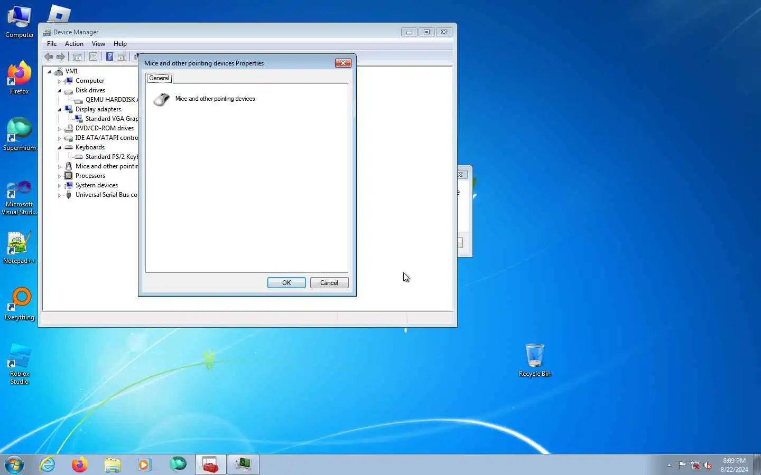
Task: Select the General tab in Properties dialog
Action: pyautogui.click(x=159, y=78)
